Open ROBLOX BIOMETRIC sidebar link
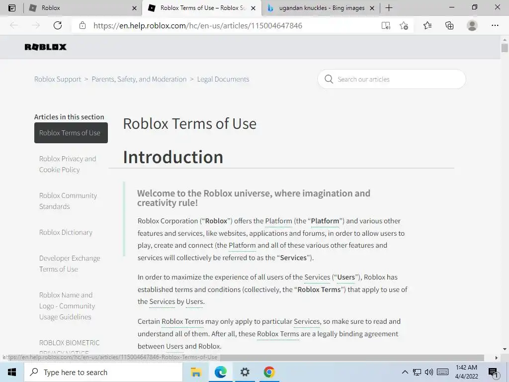 click(x=70, y=343)
